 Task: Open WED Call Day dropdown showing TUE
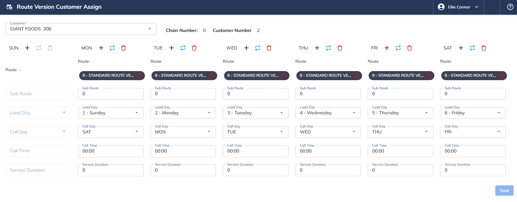pyautogui.click(x=256, y=132)
